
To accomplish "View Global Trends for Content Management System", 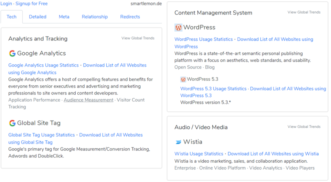I will coord(304,12).
